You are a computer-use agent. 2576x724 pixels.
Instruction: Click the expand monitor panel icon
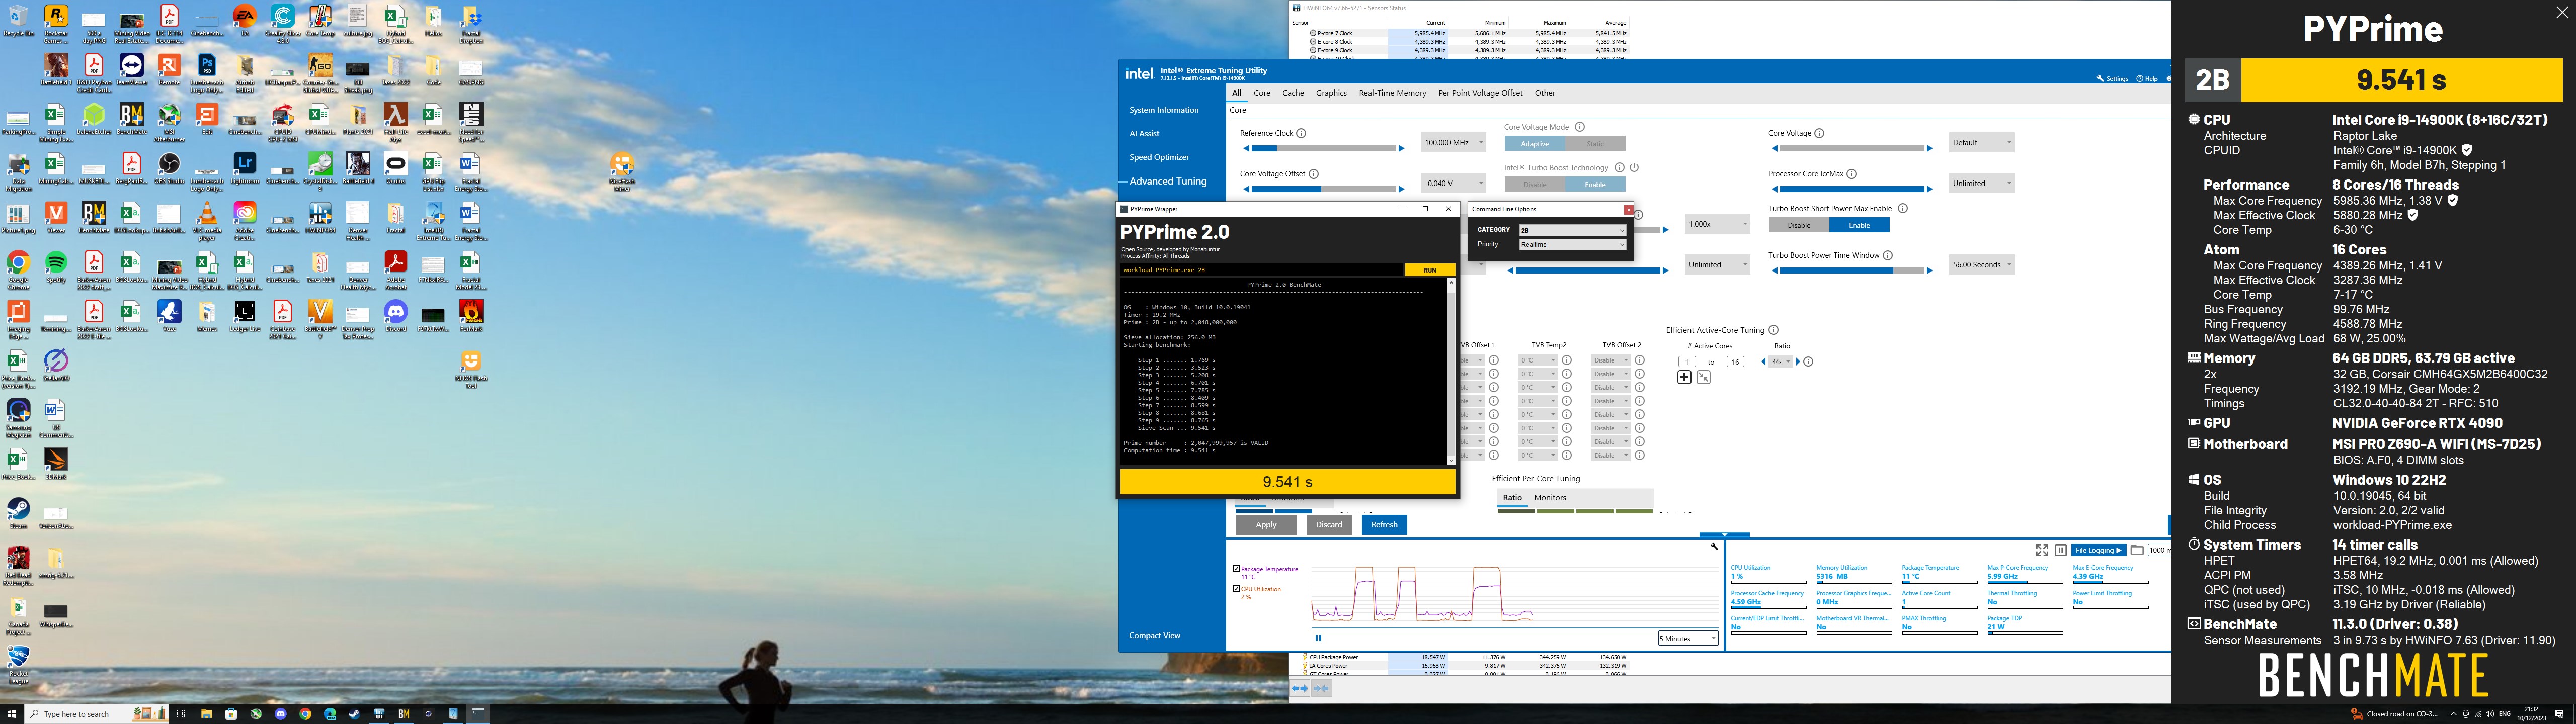click(2042, 550)
